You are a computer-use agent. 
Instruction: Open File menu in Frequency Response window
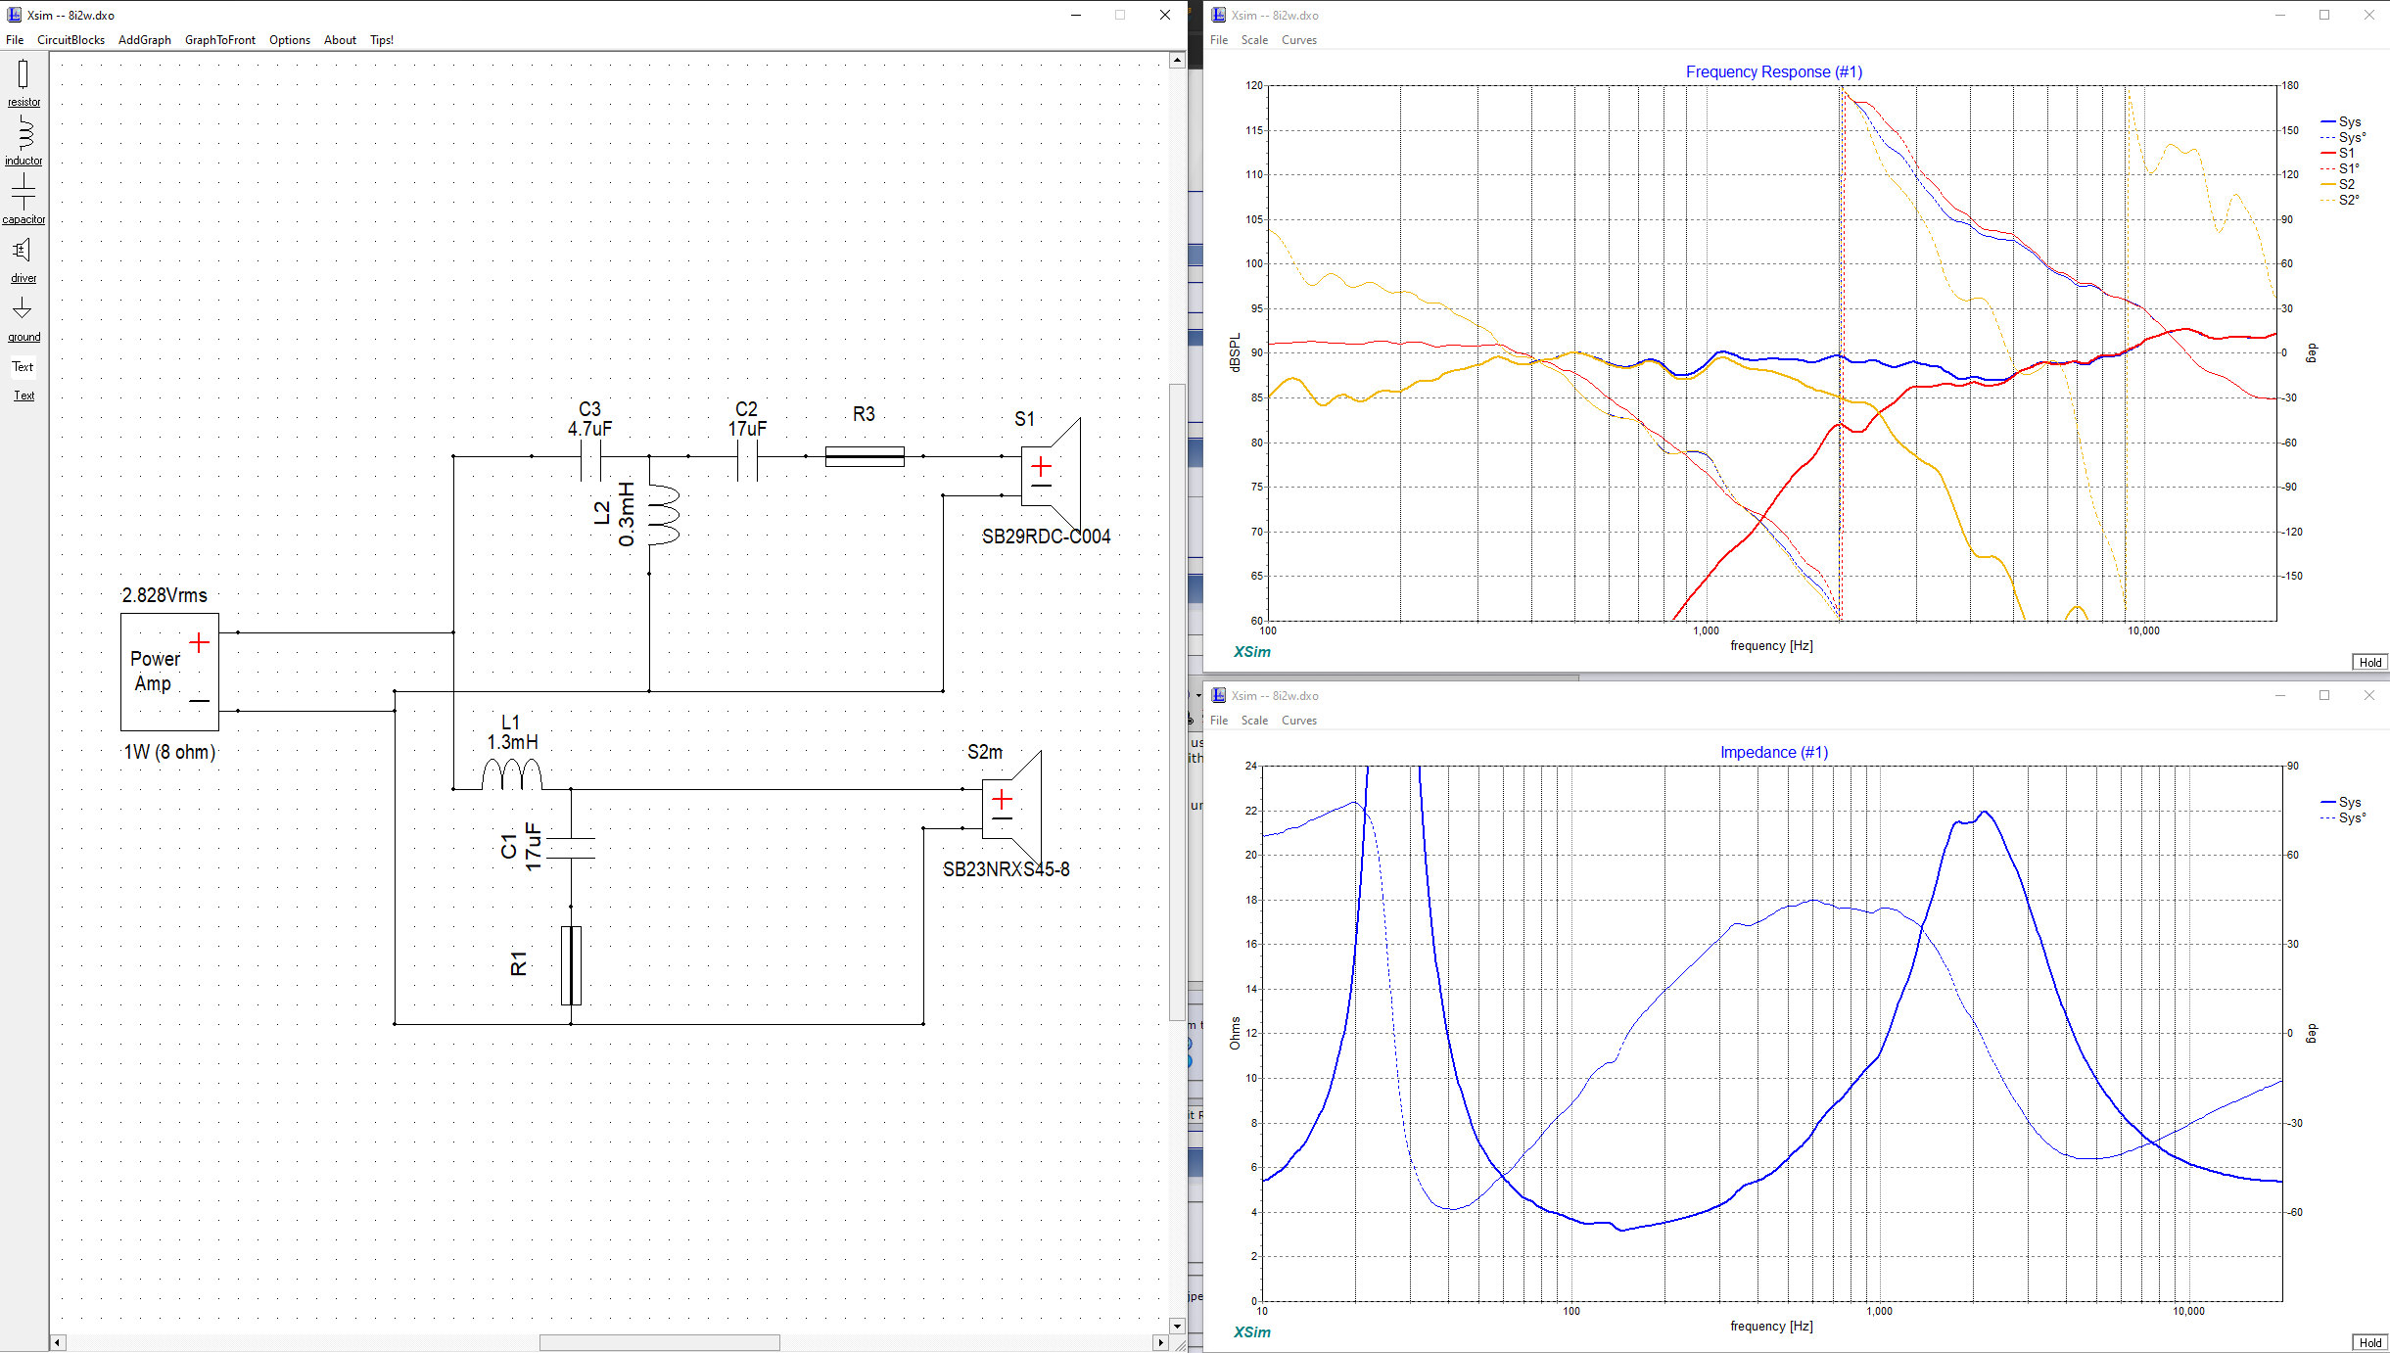point(1219,40)
